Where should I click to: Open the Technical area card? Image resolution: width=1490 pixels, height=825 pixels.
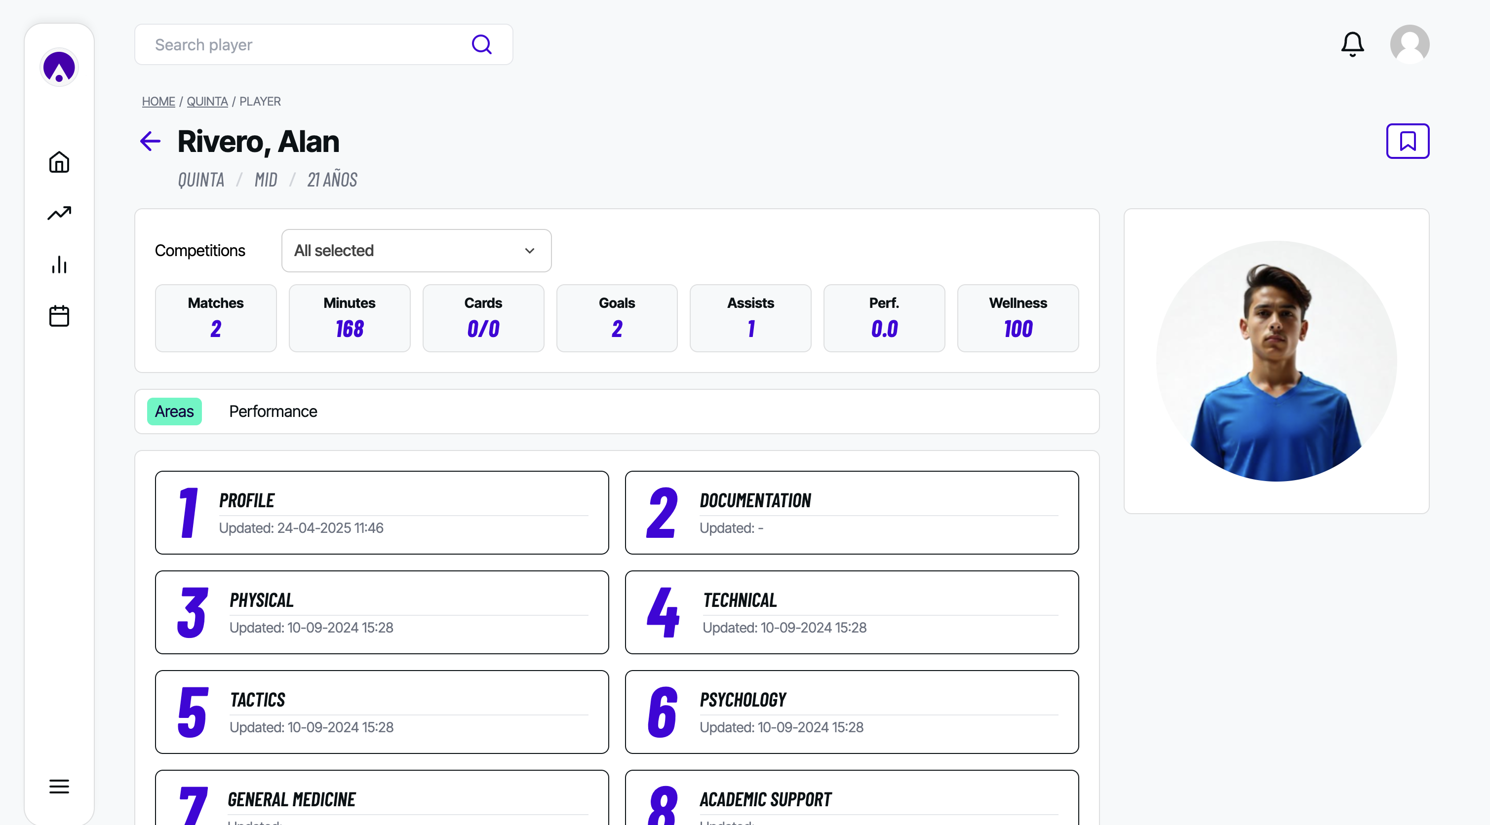(852, 612)
